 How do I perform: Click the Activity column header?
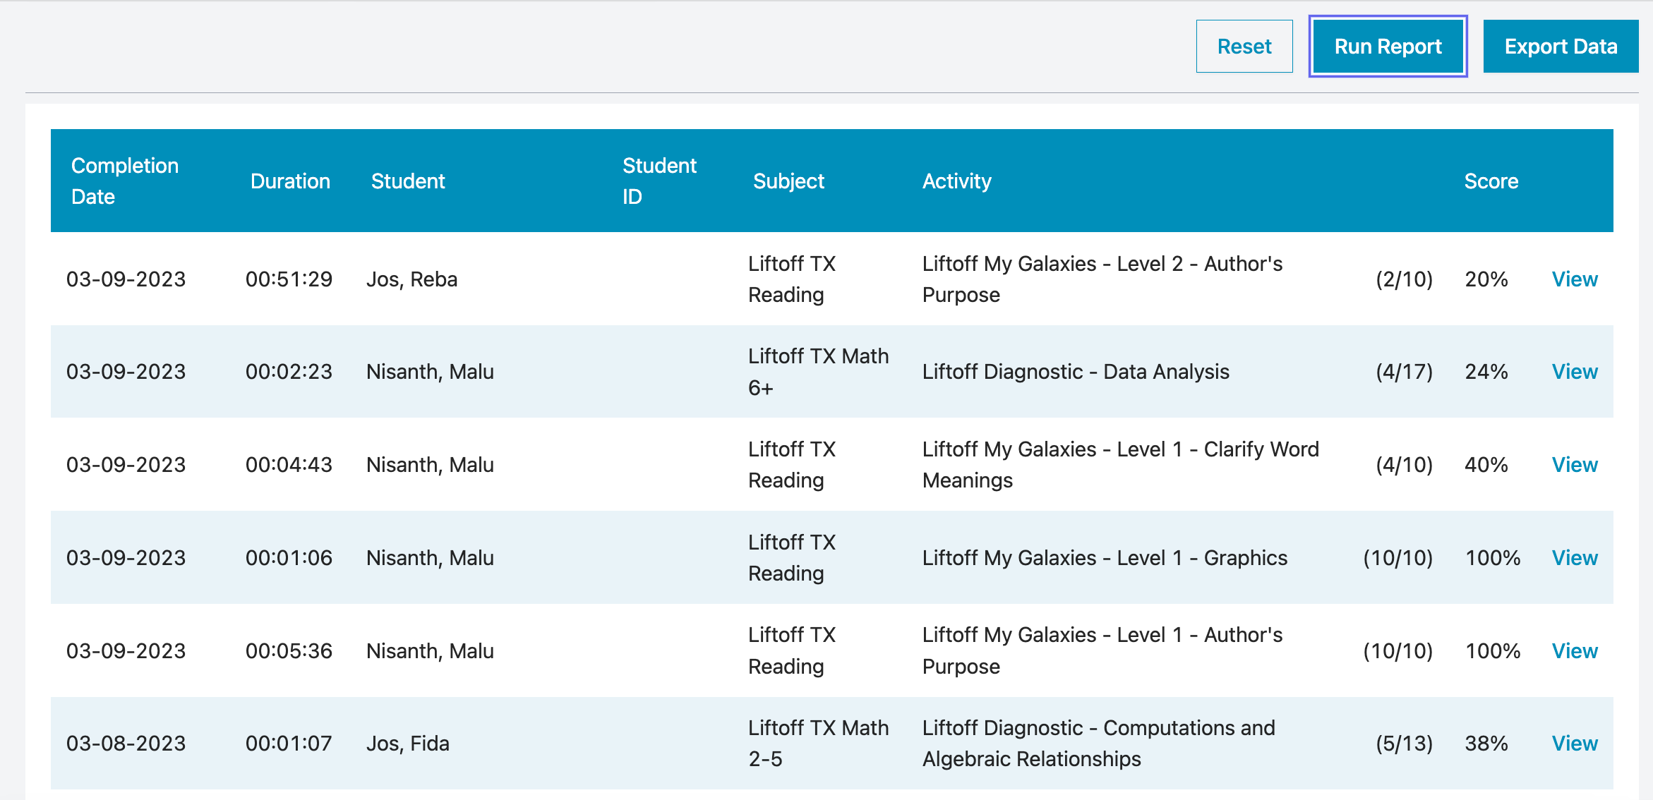point(957,181)
